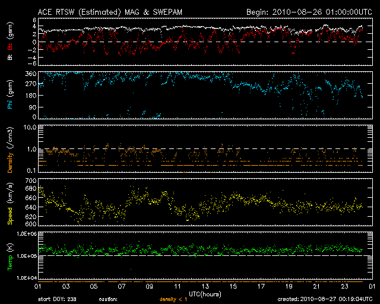380x304 pixels.
Task: Click the UTC(hours) x-axis label
Action: (x=205, y=293)
